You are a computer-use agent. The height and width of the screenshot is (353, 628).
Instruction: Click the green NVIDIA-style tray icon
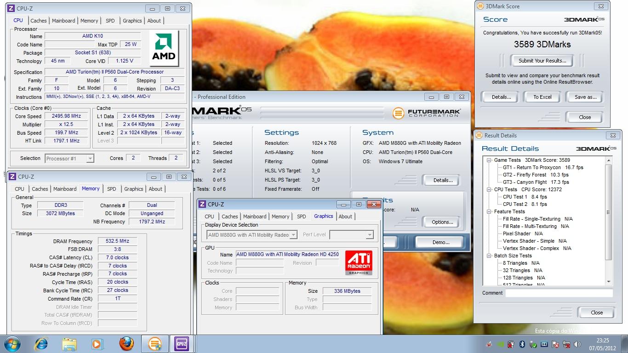coord(500,344)
